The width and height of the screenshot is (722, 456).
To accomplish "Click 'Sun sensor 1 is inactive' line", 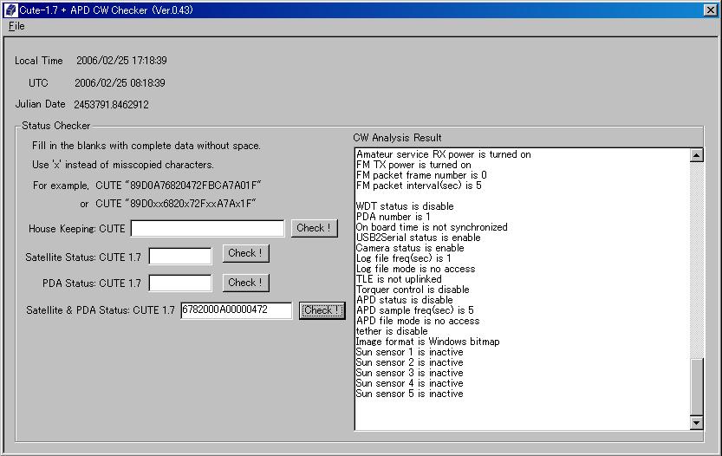I will click(409, 352).
